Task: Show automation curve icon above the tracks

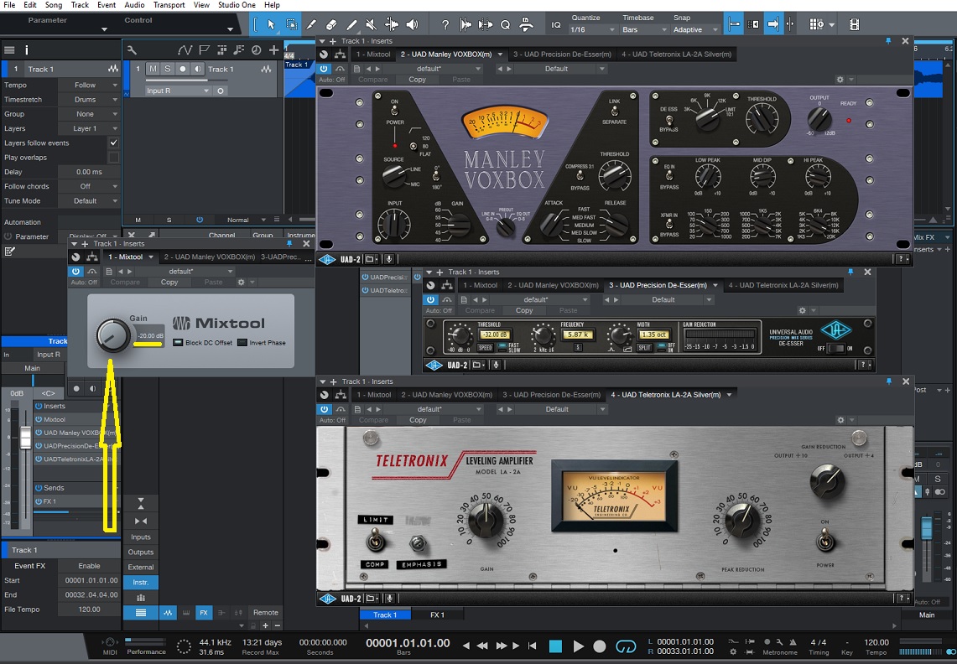Action: click(185, 50)
